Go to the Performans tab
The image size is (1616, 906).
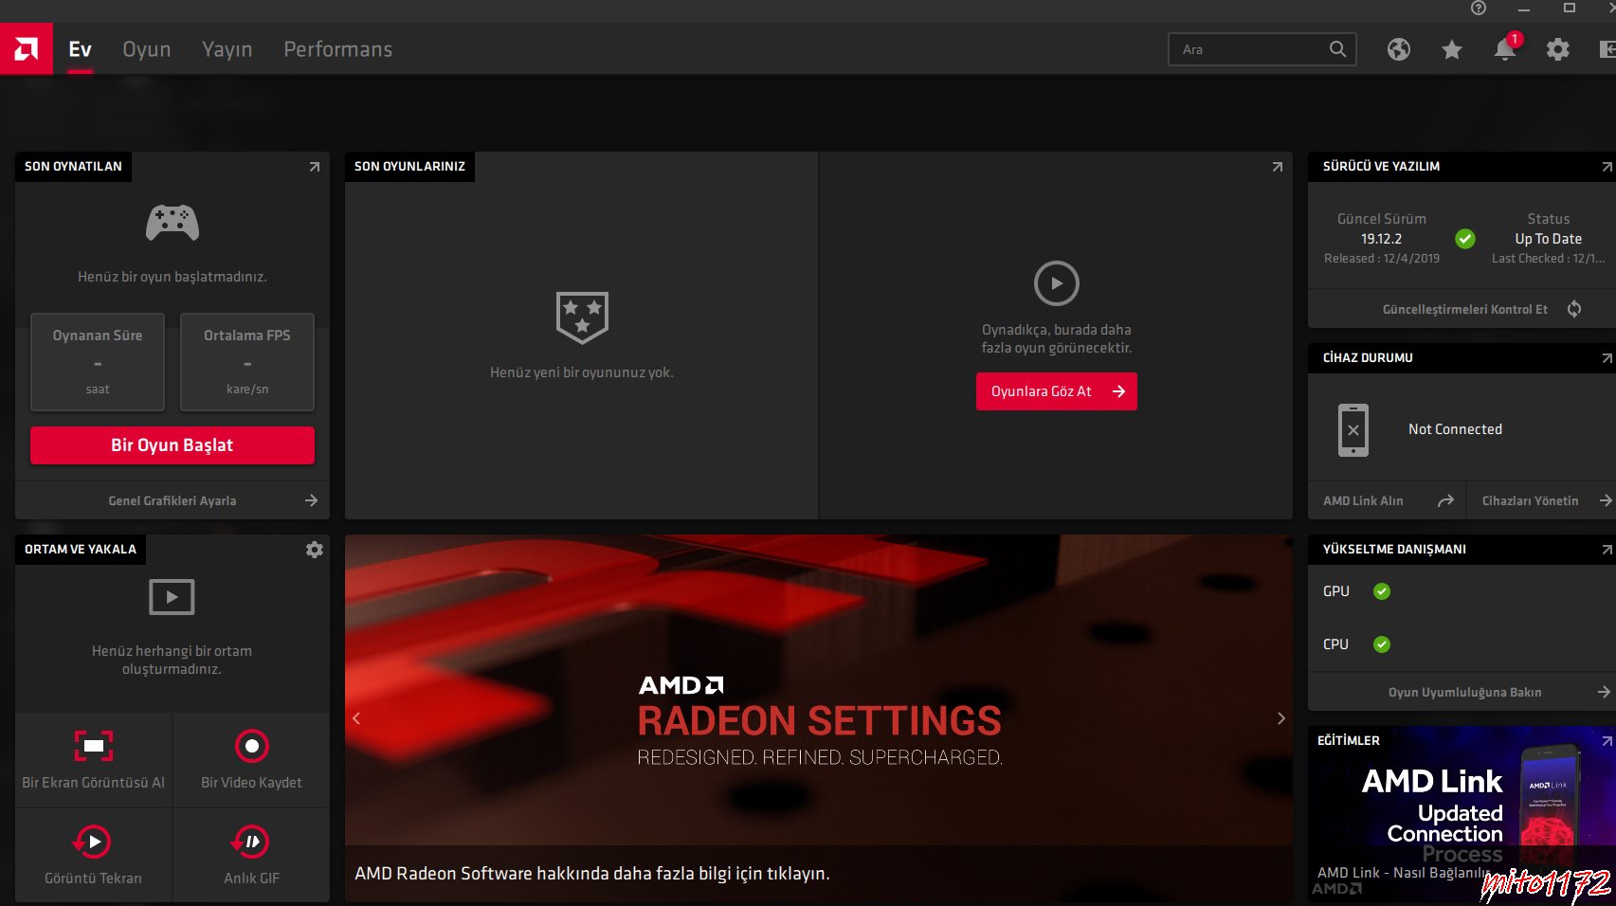[338, 49]
